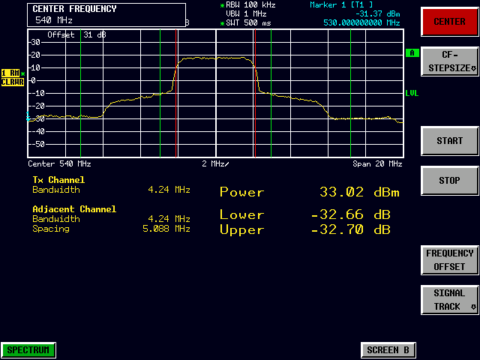Open the SIGNAL TRACK submenu softkey
This screenshot has height=360, width=480.
pyautogui.click(x=449, y=300)
